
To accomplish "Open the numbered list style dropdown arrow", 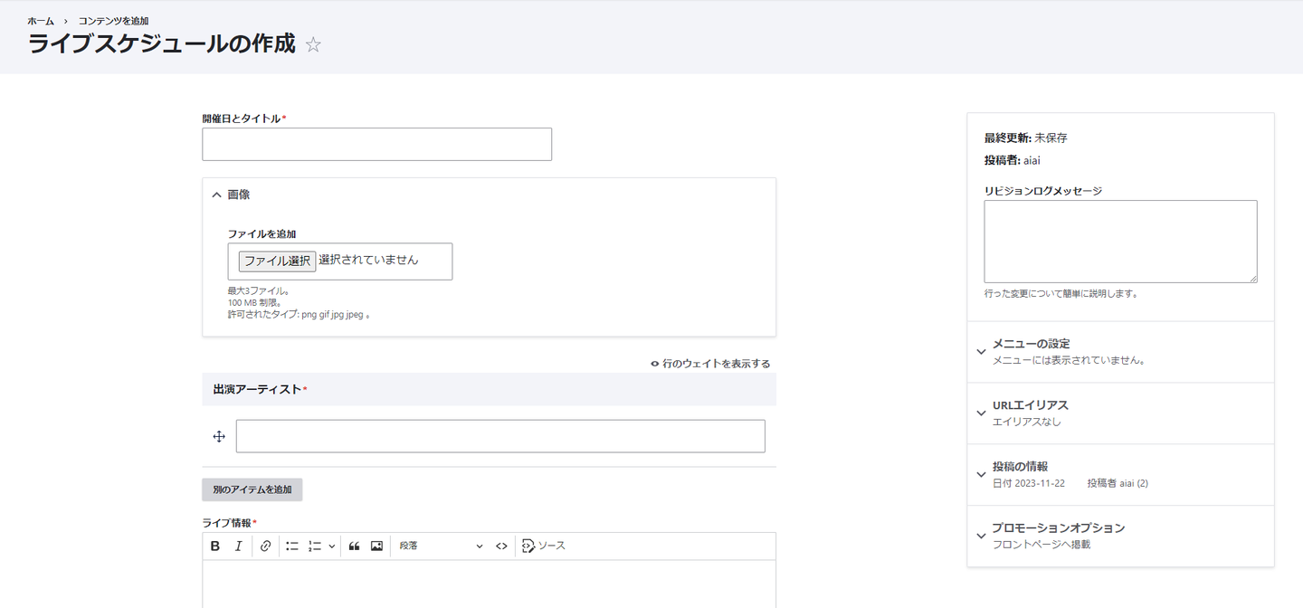I will pos(331,546).
